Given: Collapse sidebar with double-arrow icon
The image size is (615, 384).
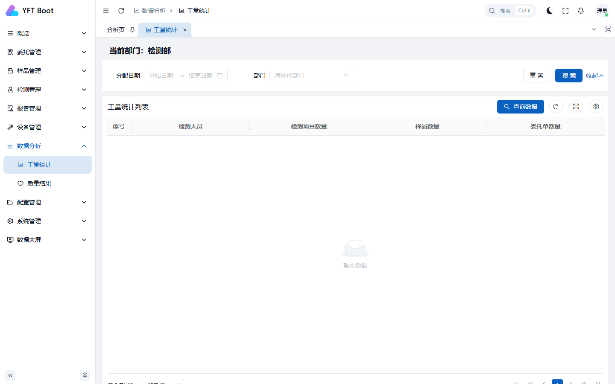Looking at the screenshot, I should [x=10, y=375].
